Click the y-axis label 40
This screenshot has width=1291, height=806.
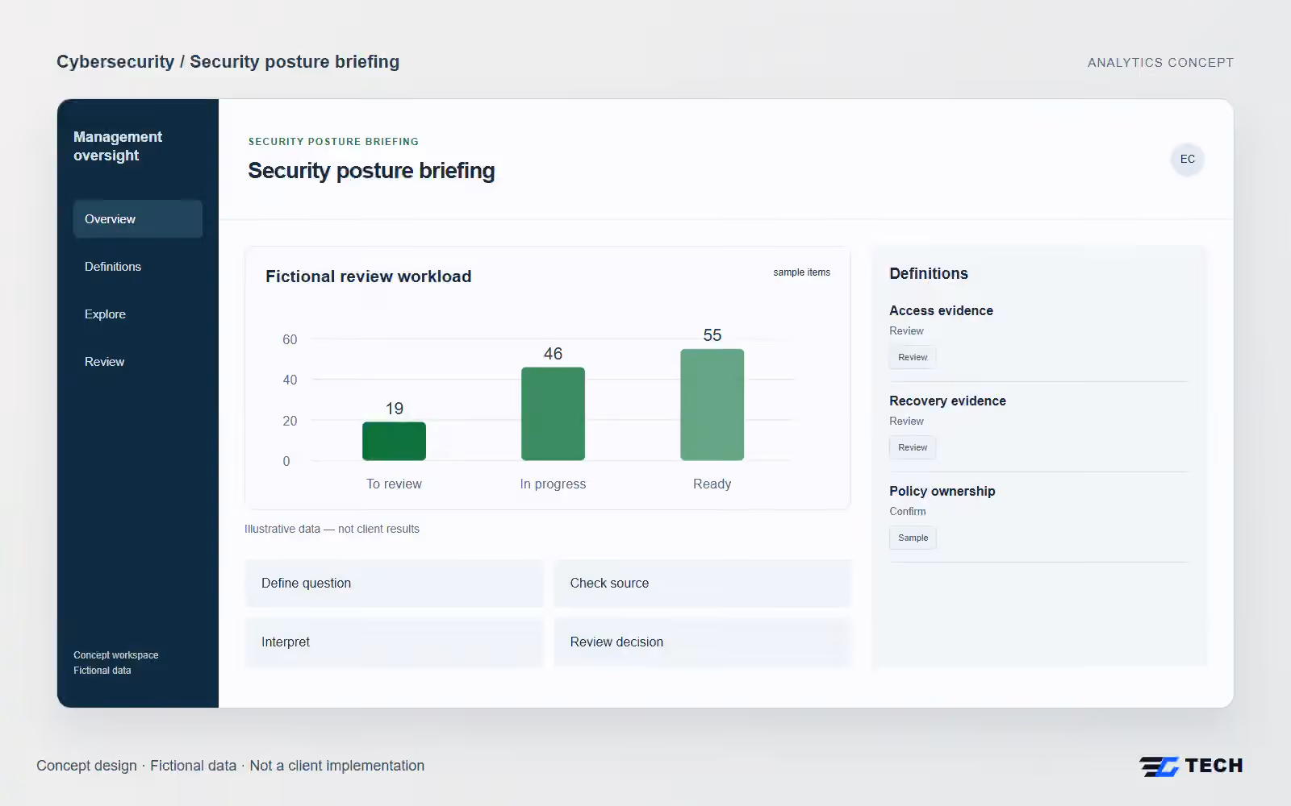click(290, 380)
